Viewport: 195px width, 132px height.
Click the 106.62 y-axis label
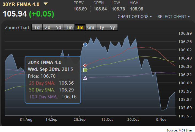pos(185,50)
